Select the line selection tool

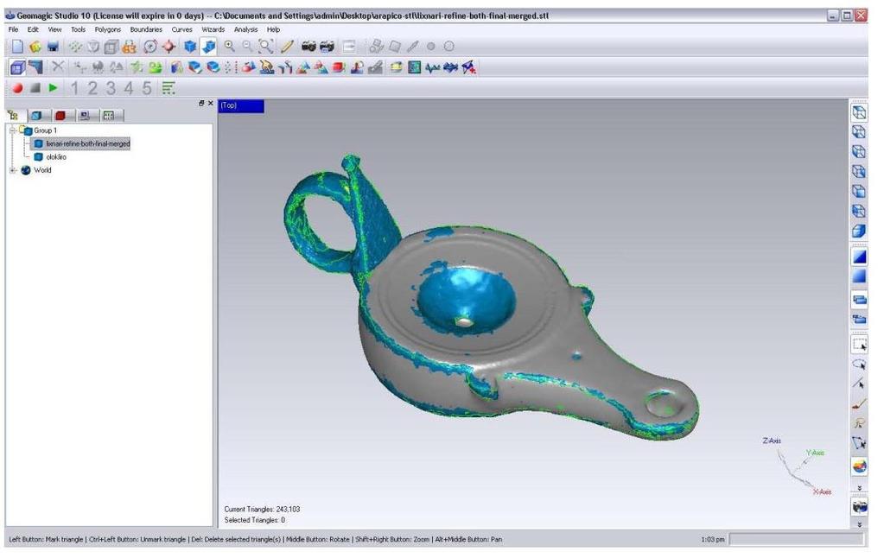click(x=859, y=384)
